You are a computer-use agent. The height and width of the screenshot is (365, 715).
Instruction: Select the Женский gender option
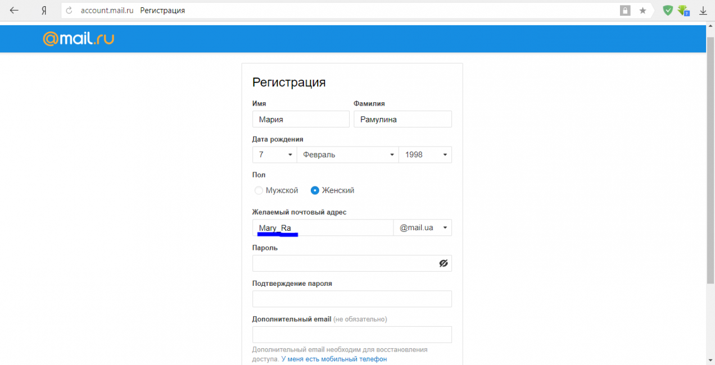[332, 190]
